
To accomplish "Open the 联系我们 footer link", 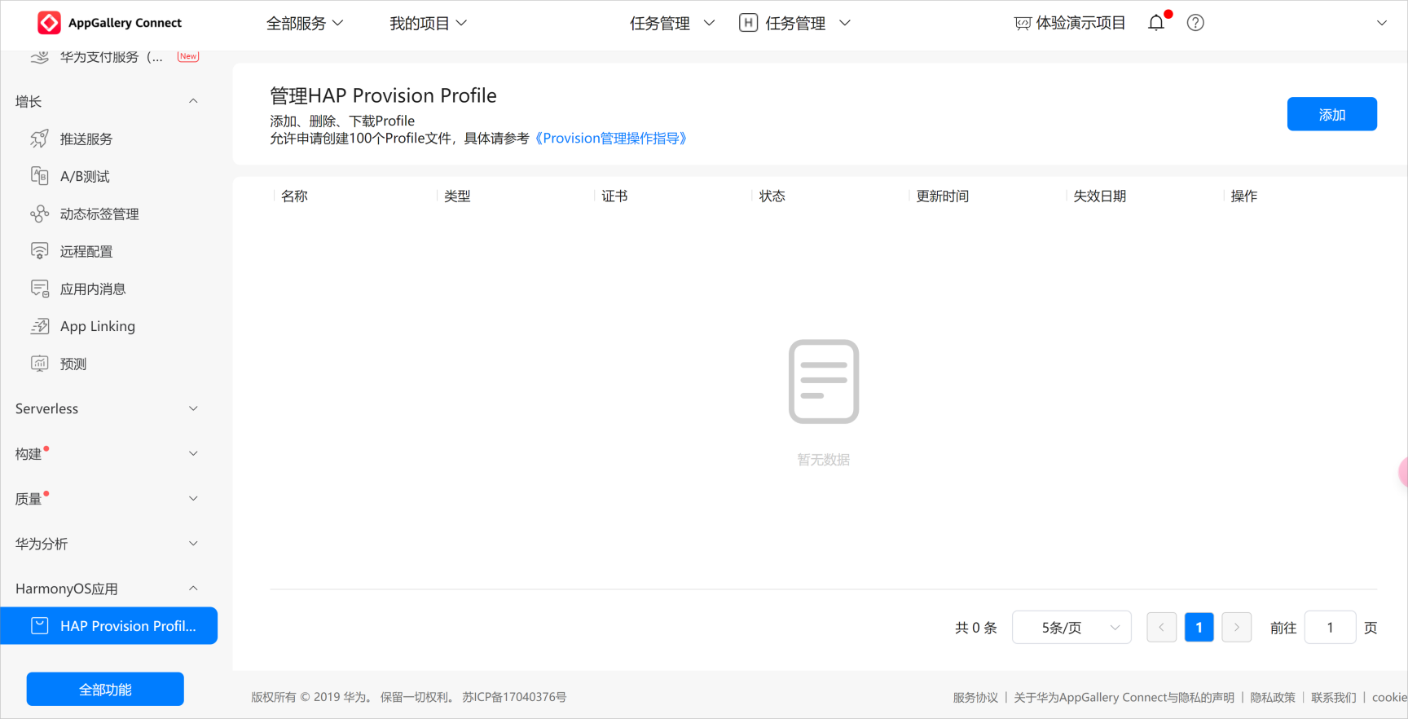I will [x=1334, y=697].
